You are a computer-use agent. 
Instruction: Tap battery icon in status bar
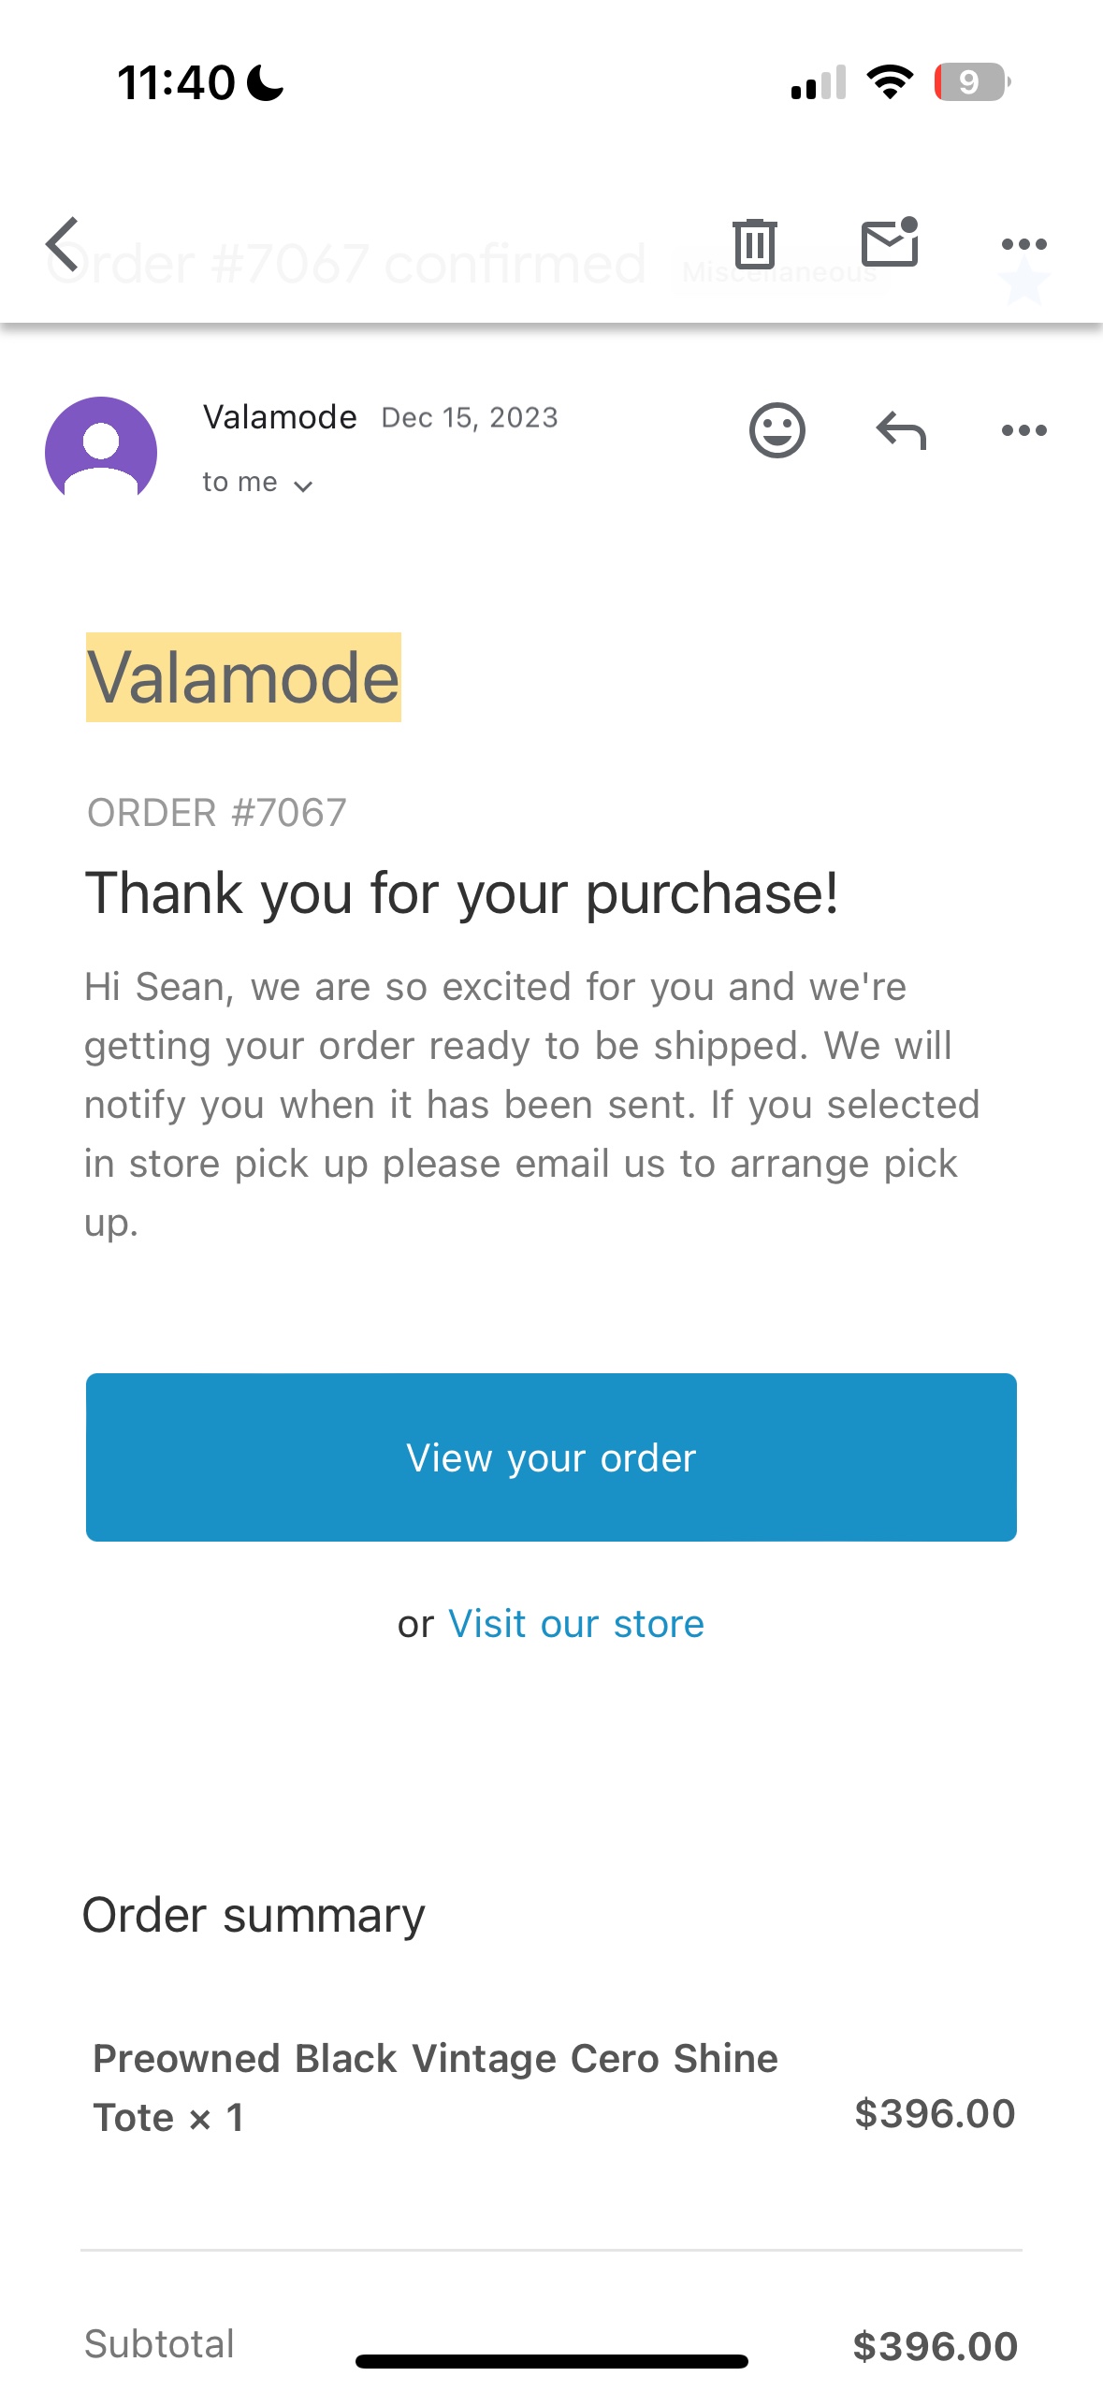click(972, 82)
